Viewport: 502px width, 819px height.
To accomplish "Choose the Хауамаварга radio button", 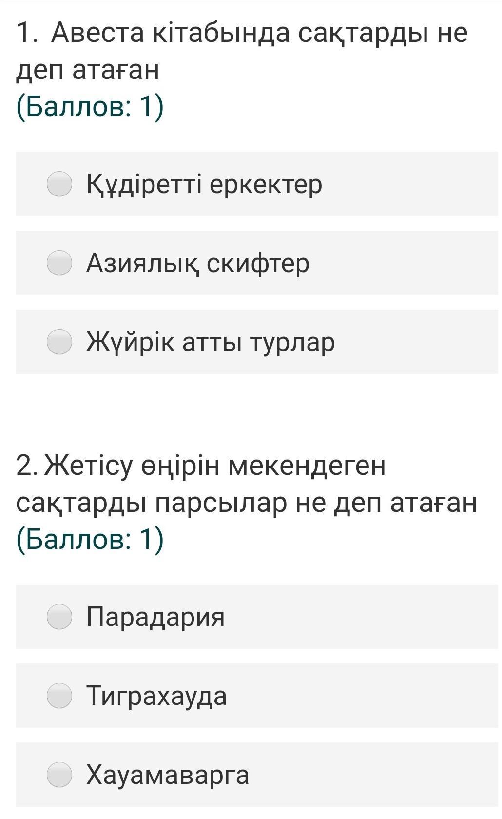I will click(x=59, y=775).
